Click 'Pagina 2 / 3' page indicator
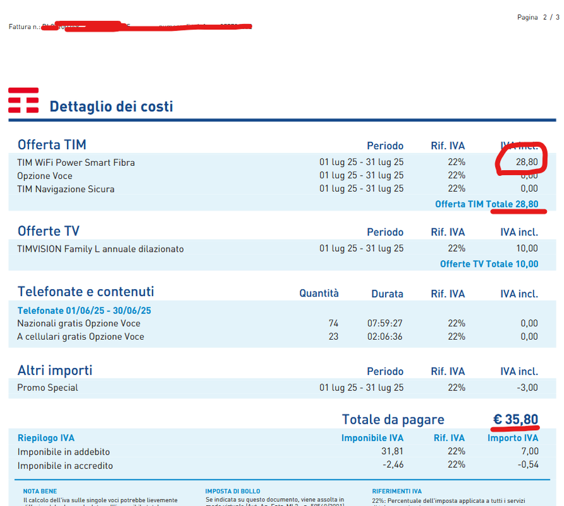564x506 pixels. [539, 17]
